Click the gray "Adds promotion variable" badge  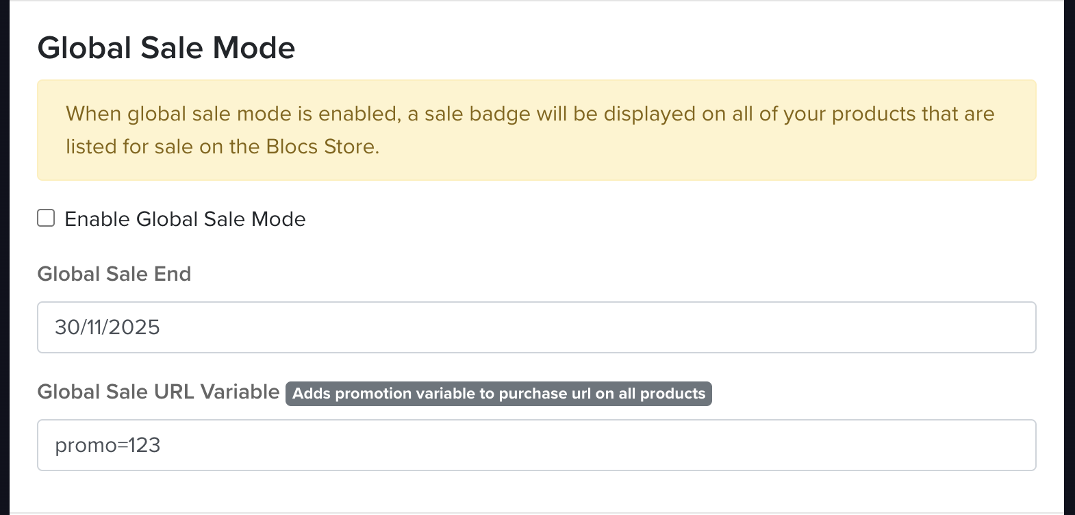(x=498, y=394)
